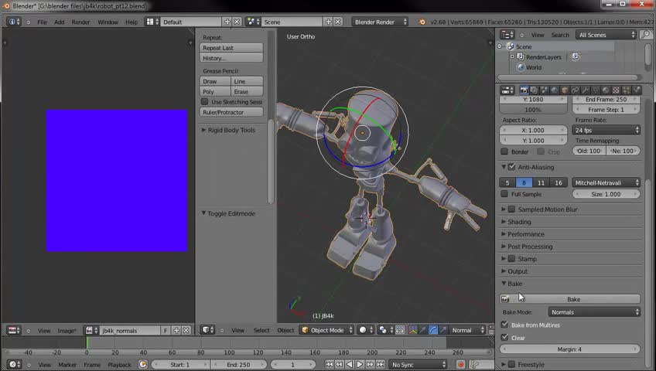Open the Normal transform orientation dropdown
656x371 pixels.
click(x=467, y=330)
